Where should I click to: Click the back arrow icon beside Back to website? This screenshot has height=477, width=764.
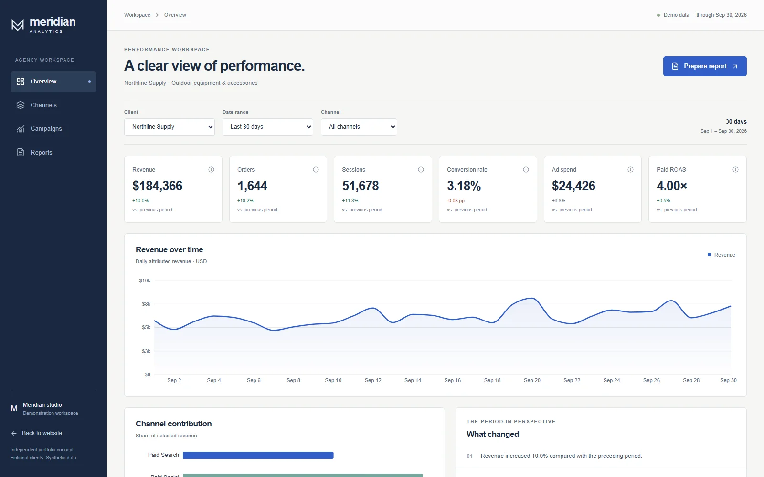[14, 433]
